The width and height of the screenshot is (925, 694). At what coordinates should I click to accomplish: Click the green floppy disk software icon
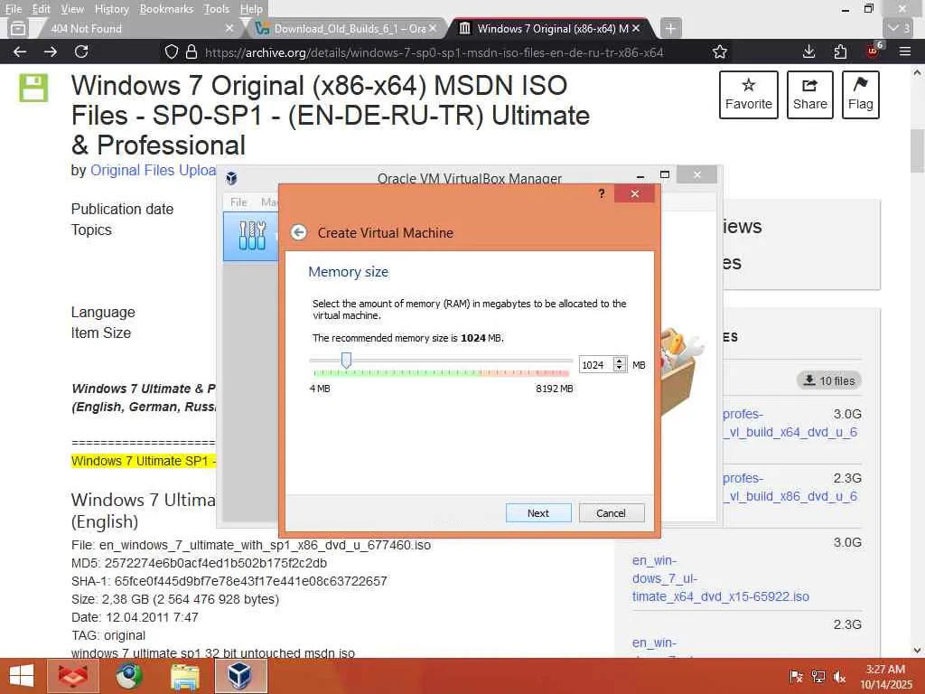[x=33, y=88]
